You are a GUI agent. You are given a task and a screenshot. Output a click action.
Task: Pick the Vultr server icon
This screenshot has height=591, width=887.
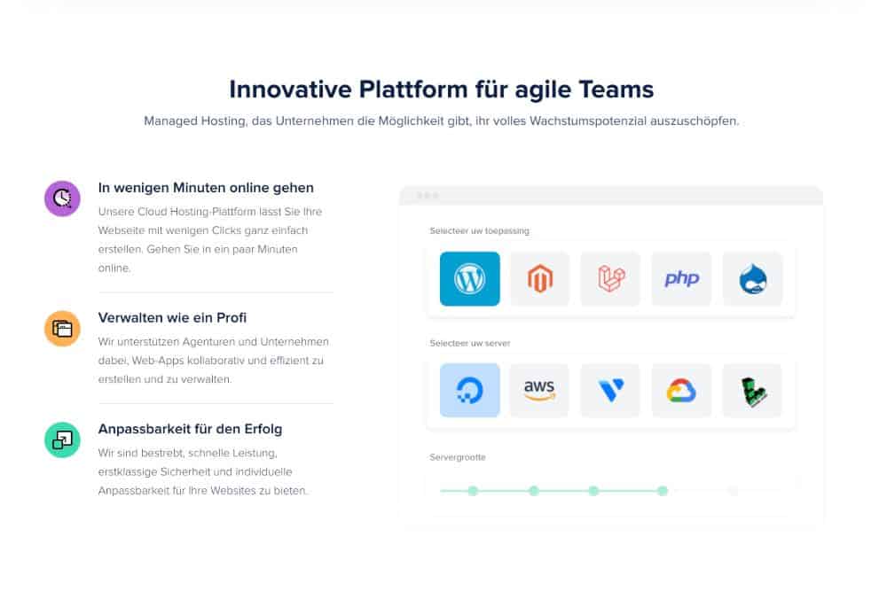pos(610,391)
